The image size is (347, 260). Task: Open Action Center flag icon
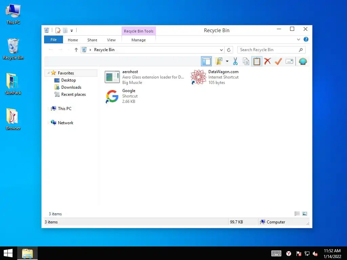click(299, 254)
